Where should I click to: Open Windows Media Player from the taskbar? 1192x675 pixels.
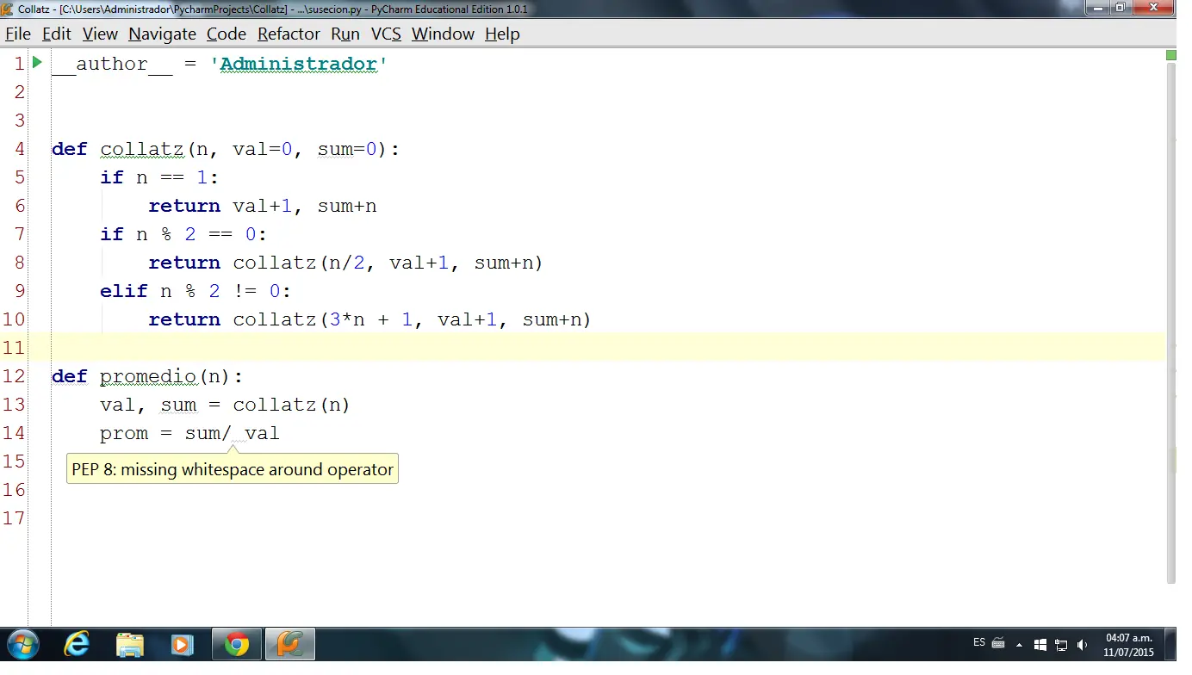click(182, 644)
